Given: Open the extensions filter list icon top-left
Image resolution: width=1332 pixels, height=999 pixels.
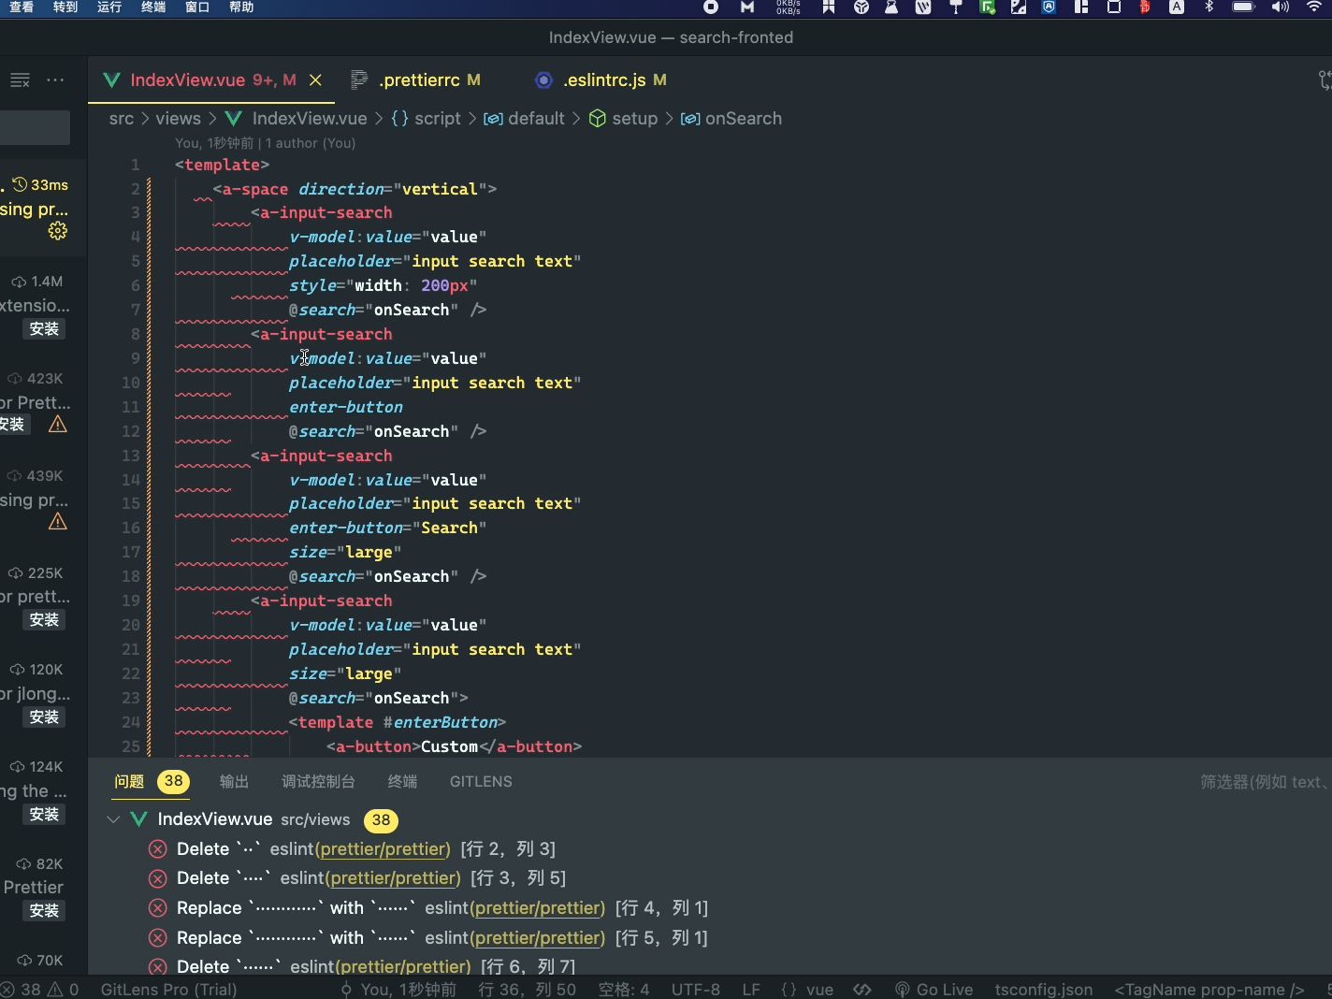Looking at the screenshot, I should [19, 80].
